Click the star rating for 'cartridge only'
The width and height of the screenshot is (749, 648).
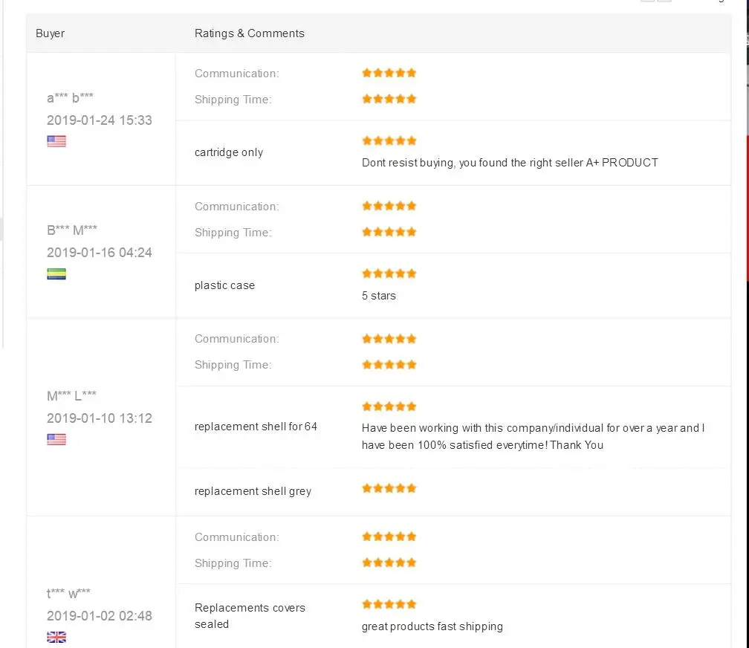[x=389, y=140]
